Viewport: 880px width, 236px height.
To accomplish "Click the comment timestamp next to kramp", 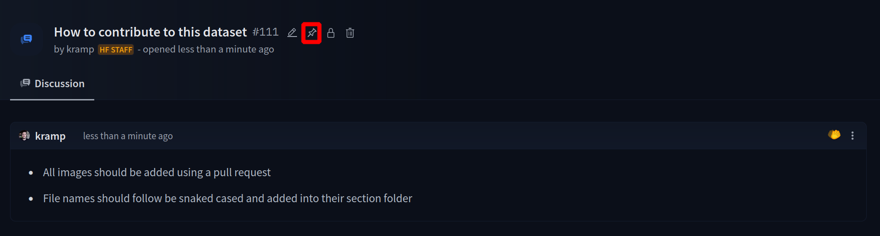I will point(128,136).
